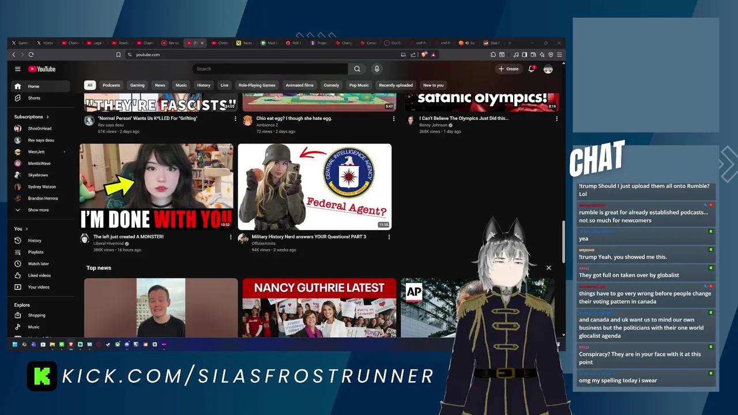Click the Brave shields lion icon
This screenshot has width=738, height=415.
[x=424, y=55]
